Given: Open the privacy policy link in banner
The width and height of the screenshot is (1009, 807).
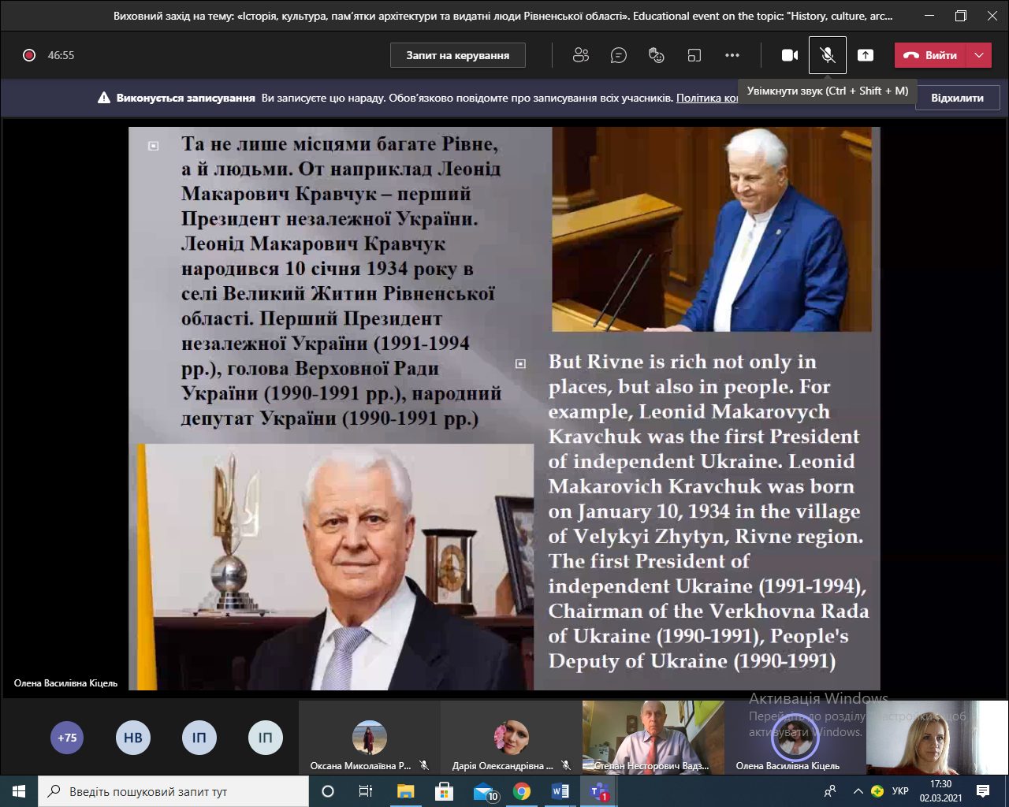Looking at the screenshot, I should [707, 99].
